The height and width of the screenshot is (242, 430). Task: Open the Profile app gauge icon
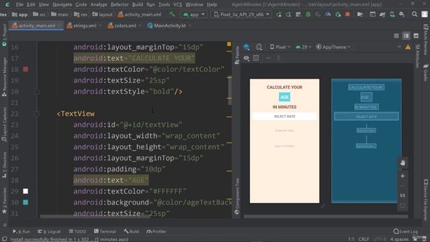pyautogui.click(x=328, y=14)
